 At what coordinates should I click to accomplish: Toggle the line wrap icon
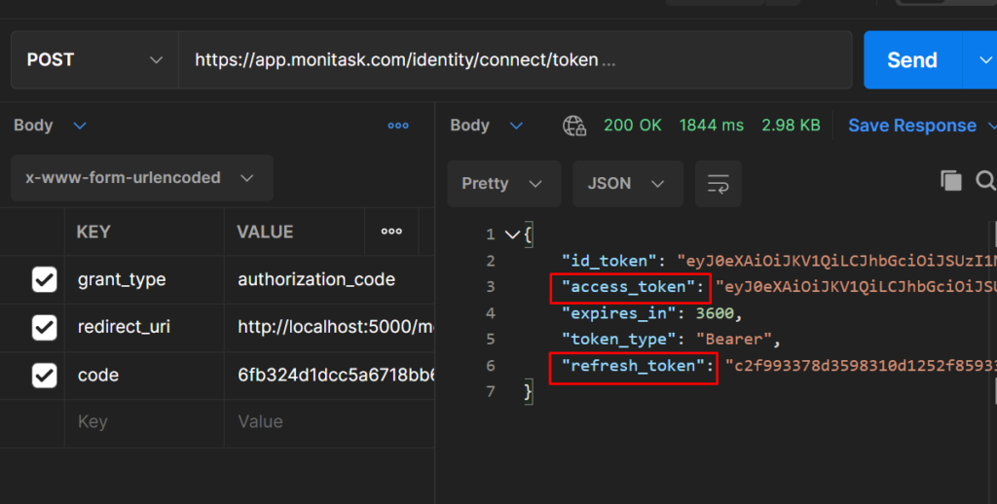tap(718, 184)
